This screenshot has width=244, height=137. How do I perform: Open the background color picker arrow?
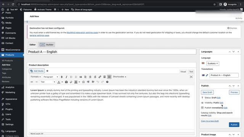79,82
